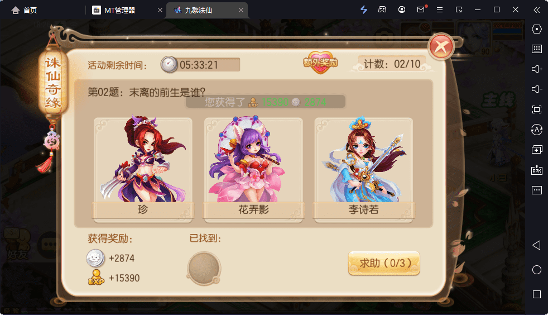
Task: Open the mail icon with notification dot
Action: [421, 9]
